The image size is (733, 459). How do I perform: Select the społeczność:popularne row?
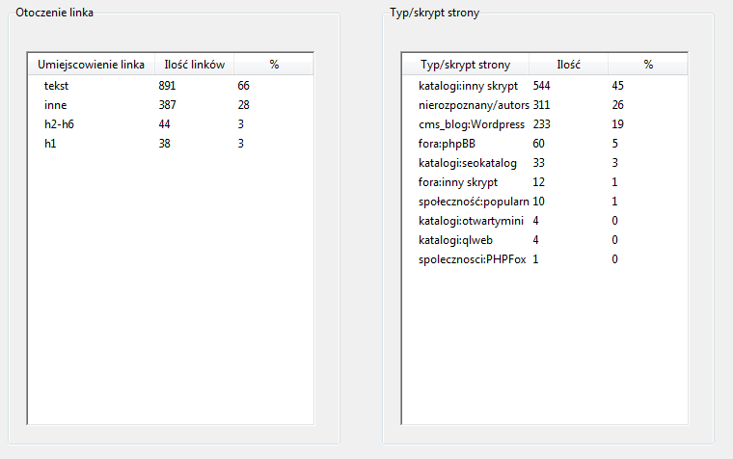(467, 202)
